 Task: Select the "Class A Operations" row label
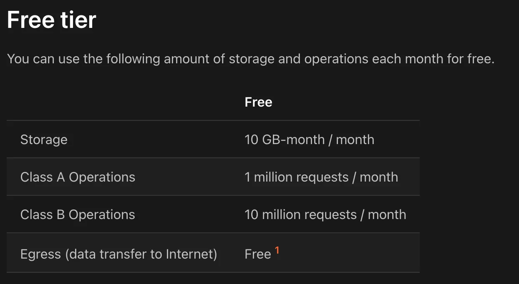78,177
